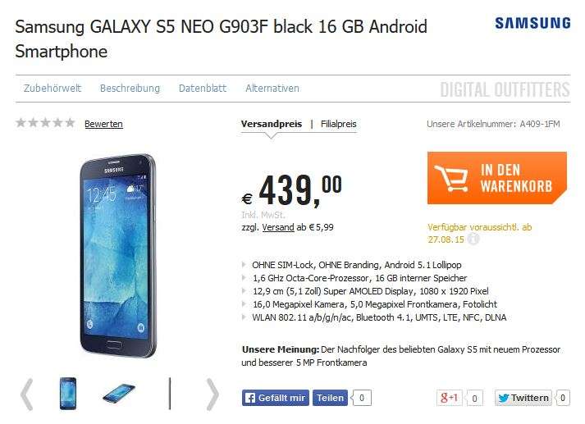Image resolution: width=585 pixels, height=424 pixels.
Task: Click the Facebook Gefällt mir button
Action: click(x=276, y=398)
